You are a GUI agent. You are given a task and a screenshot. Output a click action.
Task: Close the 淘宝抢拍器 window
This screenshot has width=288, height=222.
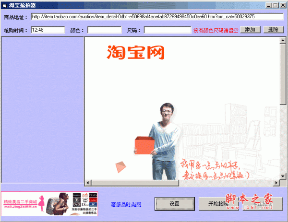pyautogui.click(x=283, y=5)
